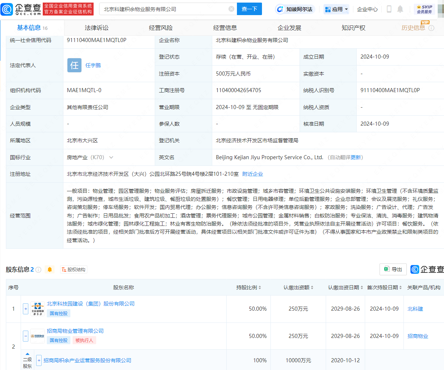Open 知彼阿尔法 from the top bar

coord(294,9)
